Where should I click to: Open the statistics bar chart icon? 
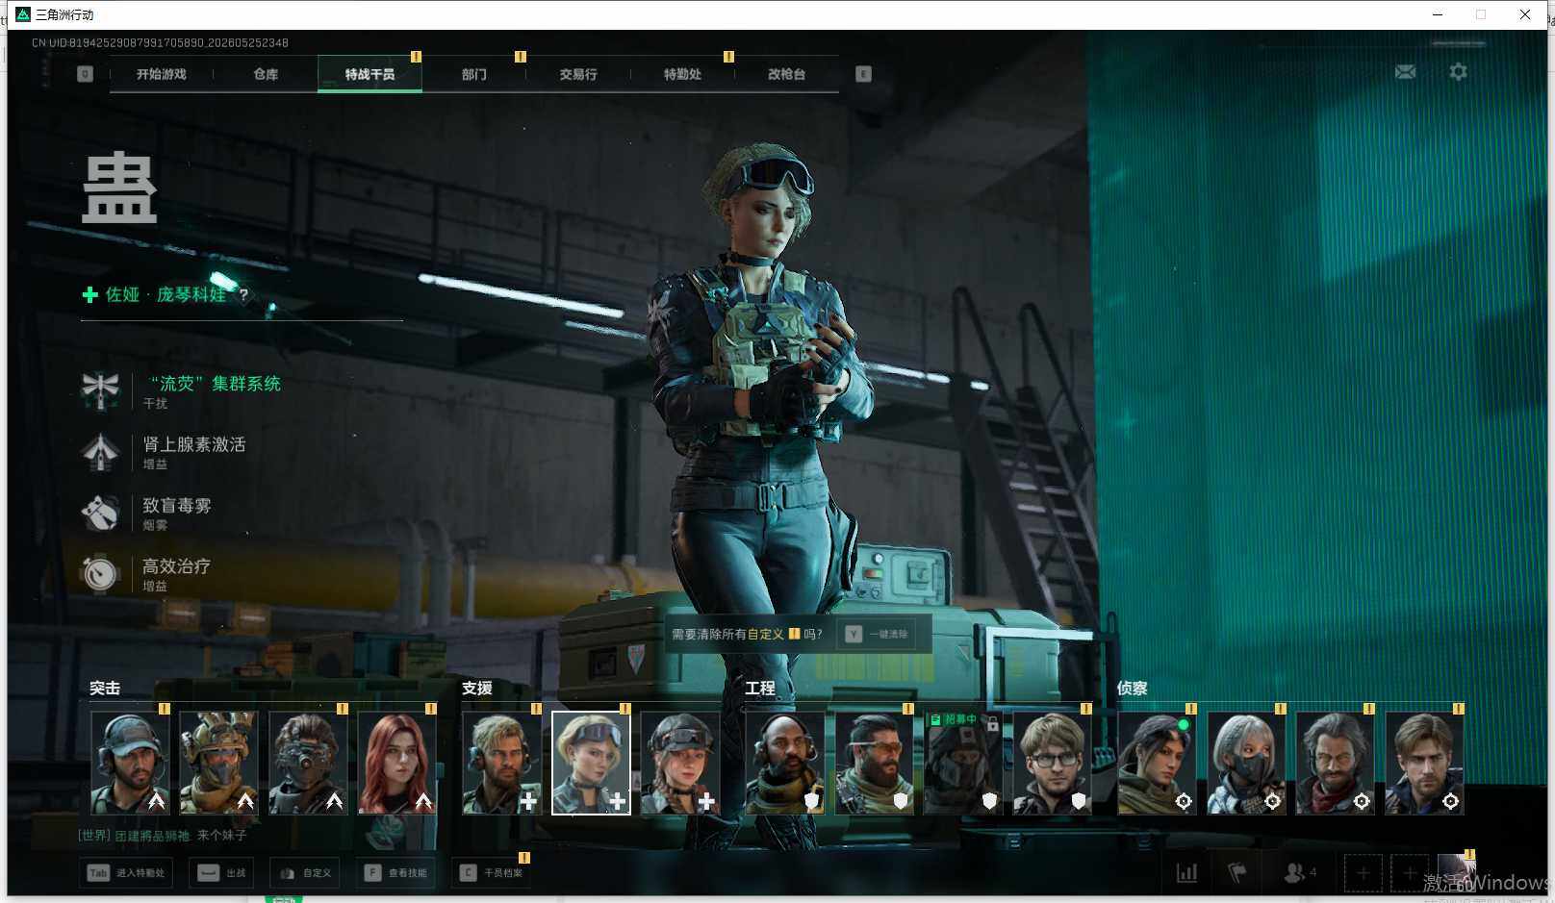(x=1186, y=873)
